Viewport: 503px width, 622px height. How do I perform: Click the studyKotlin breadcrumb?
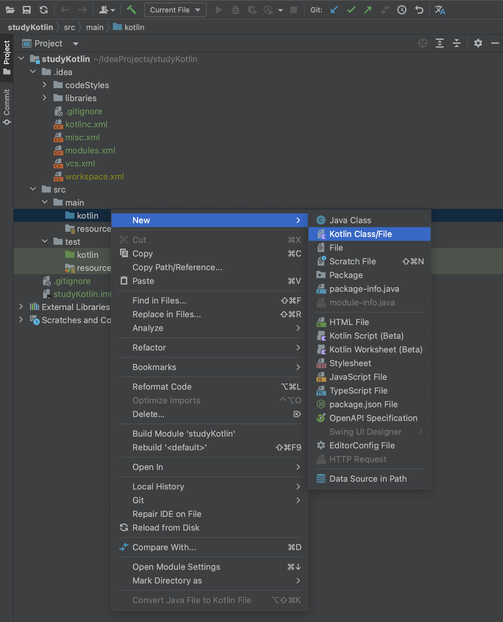point(30,27)
